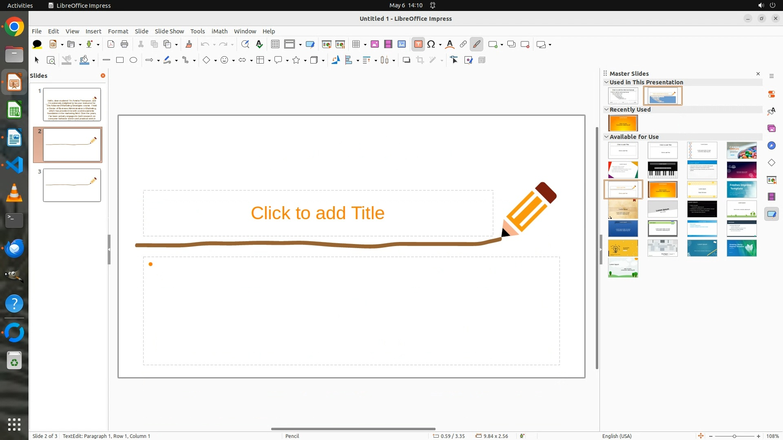Select slide 3 thumbnail in Slides panel
This screenshot has width=783, height=440.
coord(72,185)
